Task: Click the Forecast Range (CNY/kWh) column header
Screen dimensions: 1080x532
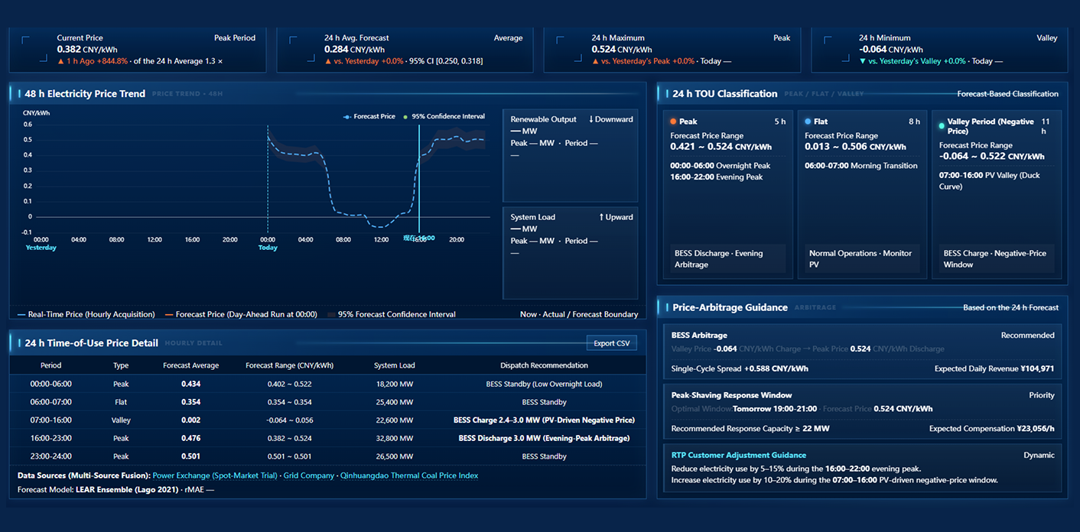Action: (x=289, y=365)
